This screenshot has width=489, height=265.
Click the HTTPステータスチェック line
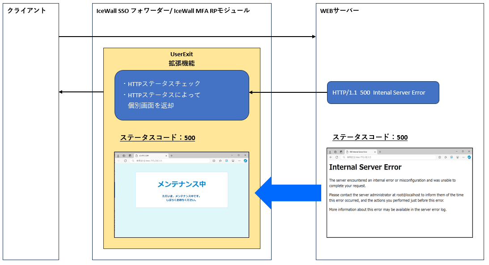click(164, 84)
